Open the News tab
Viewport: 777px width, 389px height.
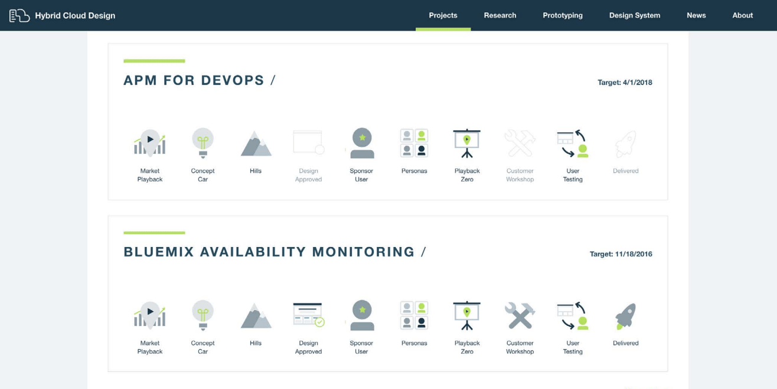pos(696,15)
